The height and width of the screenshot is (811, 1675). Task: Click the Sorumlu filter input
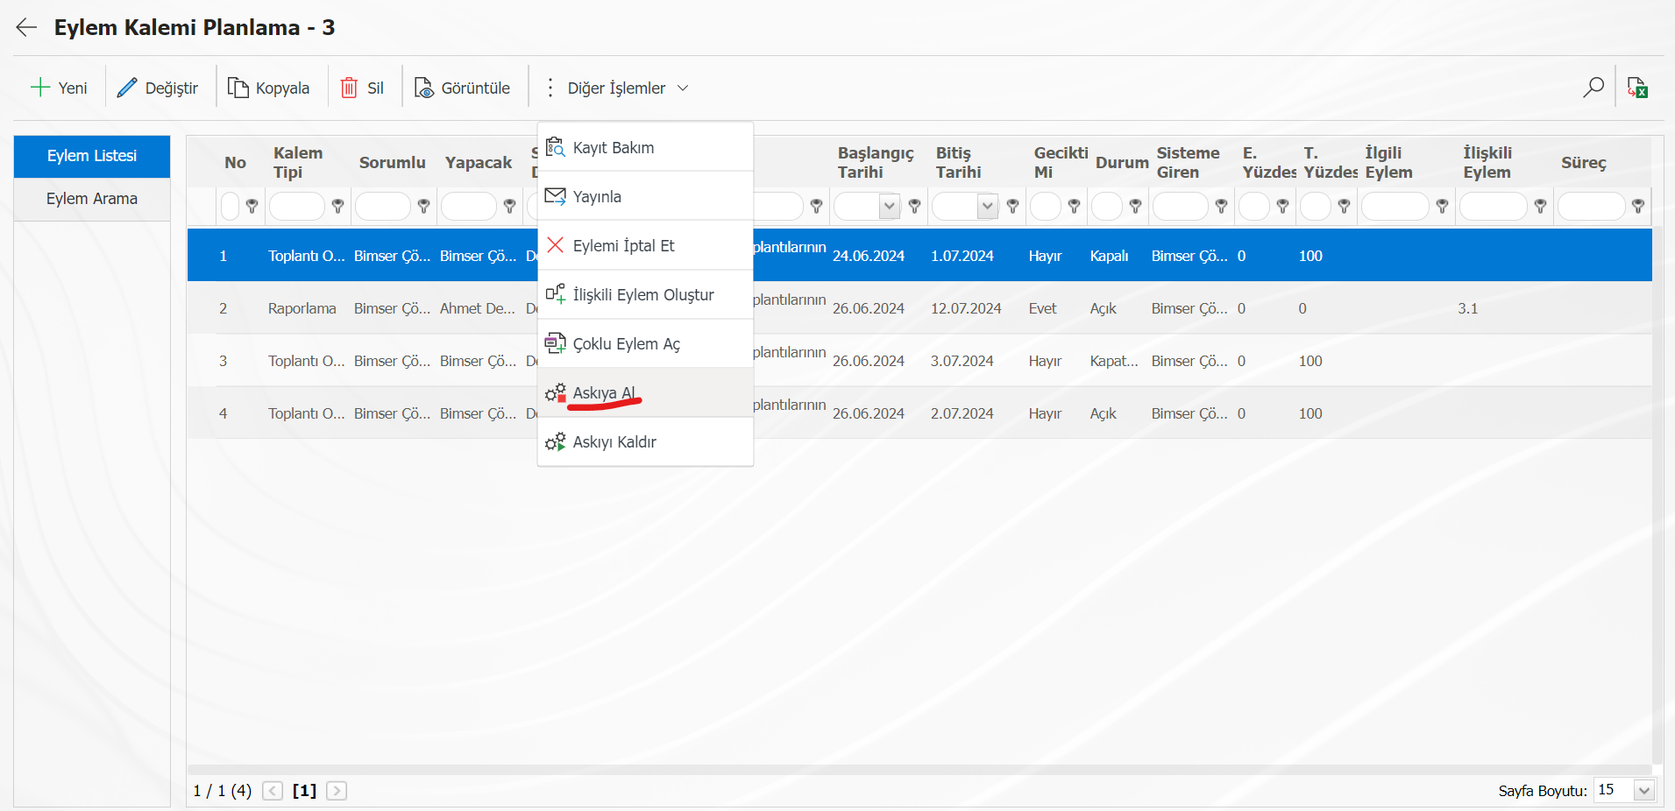click(383, 207)
